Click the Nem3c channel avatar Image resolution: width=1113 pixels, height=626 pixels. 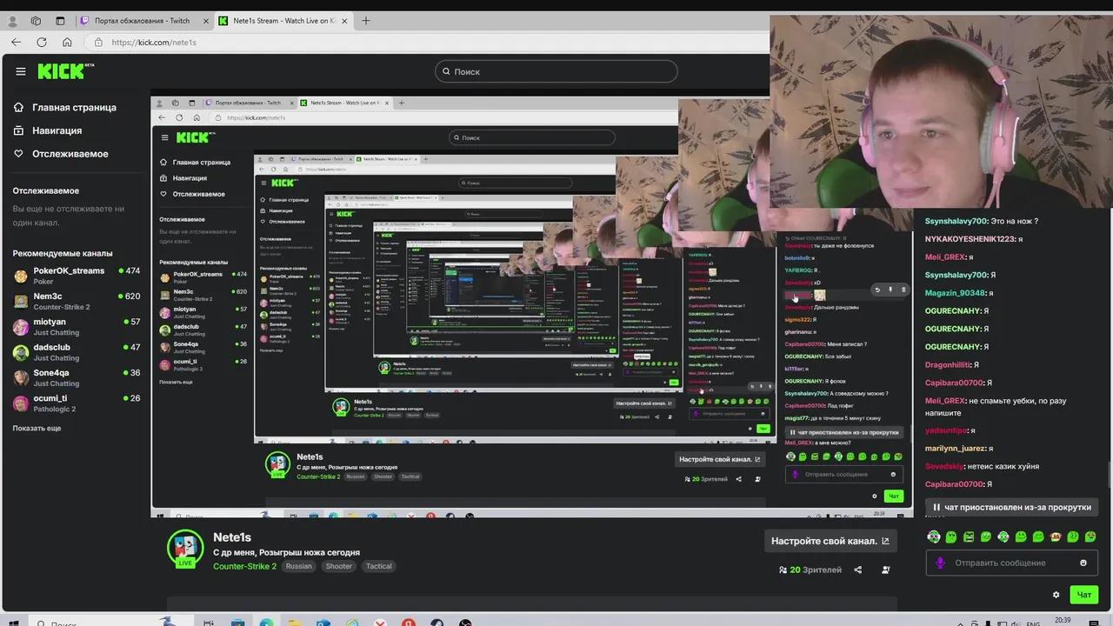(x=21, y=301)
